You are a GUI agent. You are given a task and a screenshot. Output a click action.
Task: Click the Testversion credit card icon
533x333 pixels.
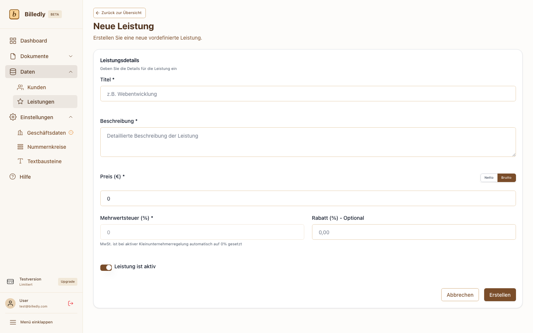[x=10, y=282]
